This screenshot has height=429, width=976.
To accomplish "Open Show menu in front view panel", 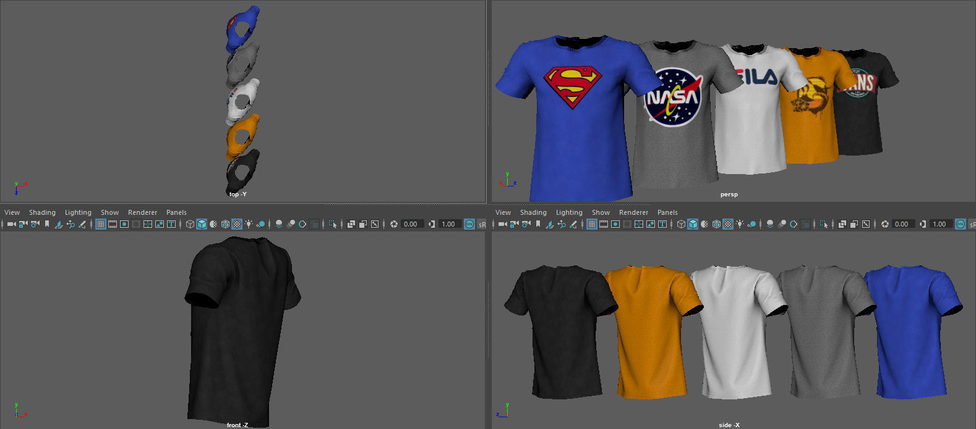I will point(109,212).
